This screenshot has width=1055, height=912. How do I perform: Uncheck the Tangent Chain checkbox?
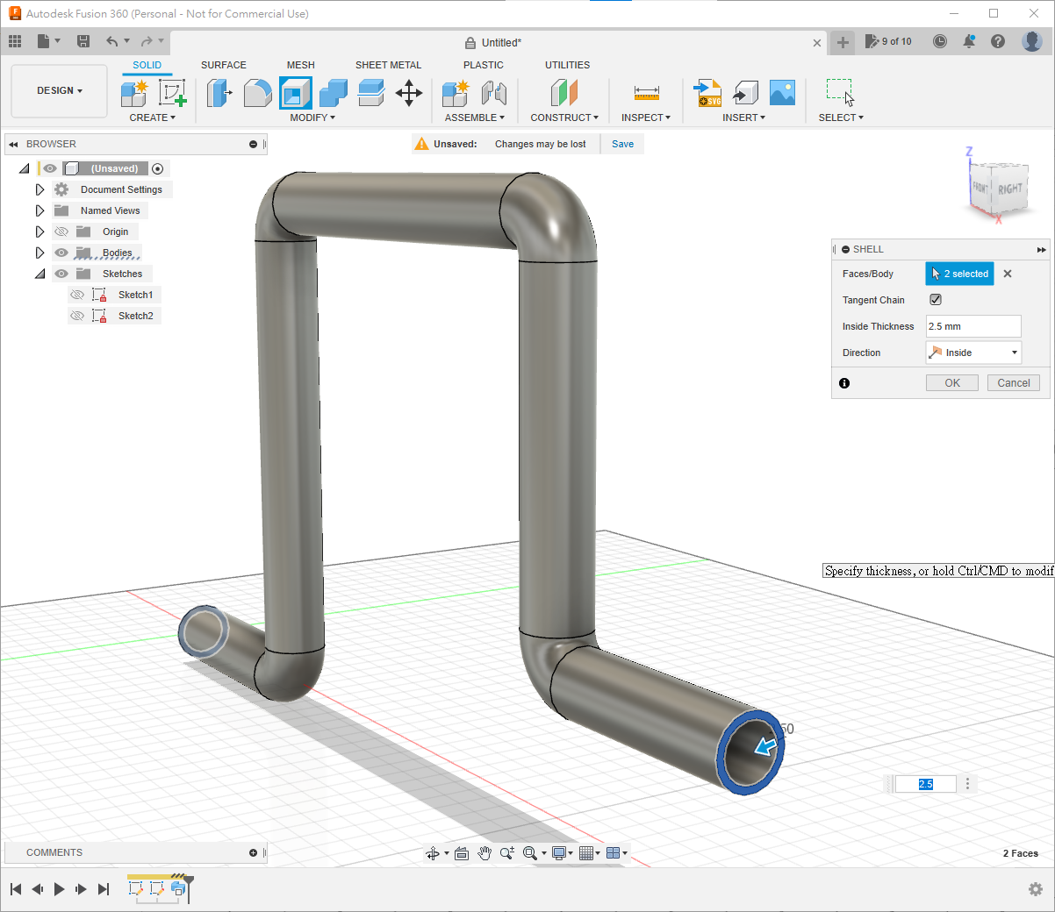936,300
